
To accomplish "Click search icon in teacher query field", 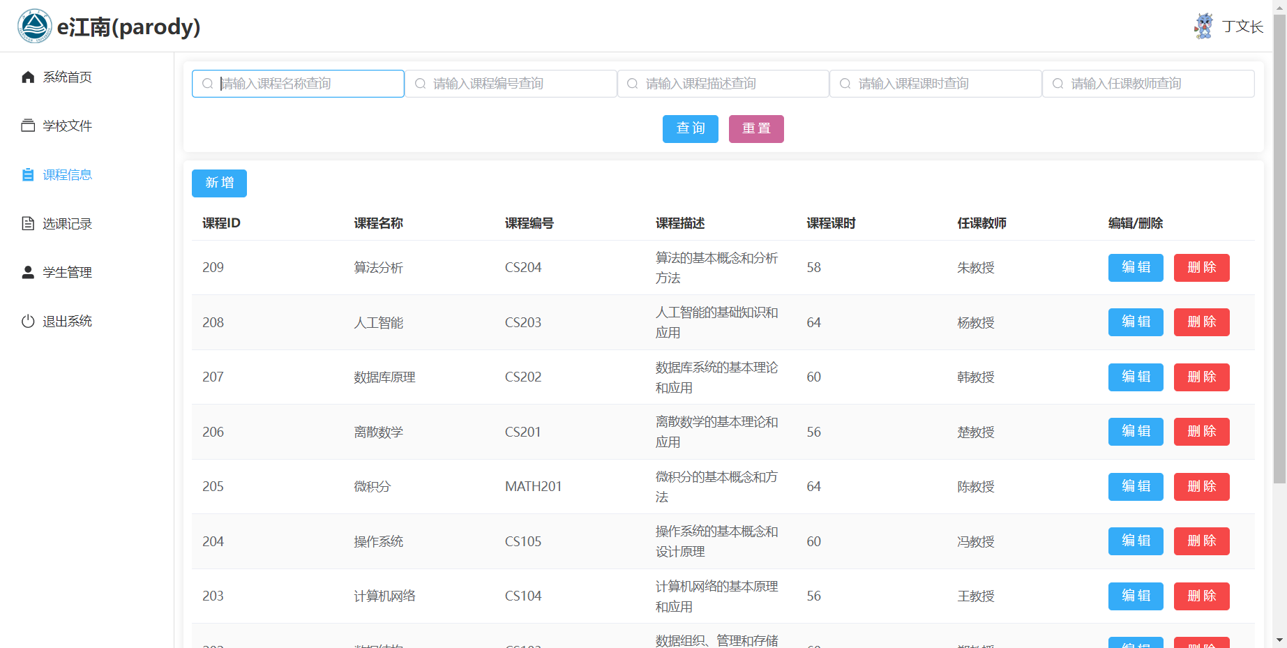I will pos(1058,84).
